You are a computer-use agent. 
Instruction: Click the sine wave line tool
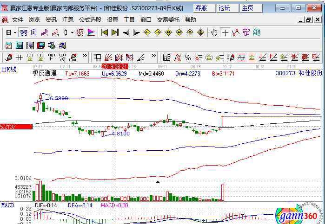click(241, 58)
